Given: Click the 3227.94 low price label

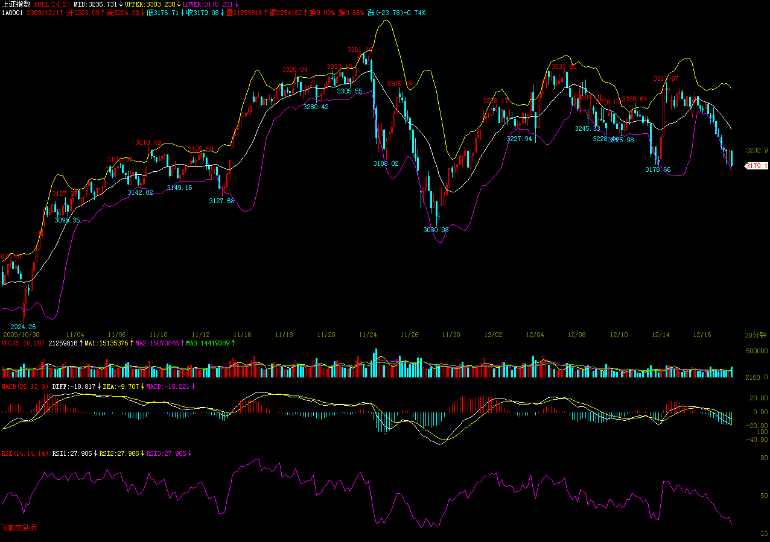Looking at the screenshot, I should tap(519, 139).
